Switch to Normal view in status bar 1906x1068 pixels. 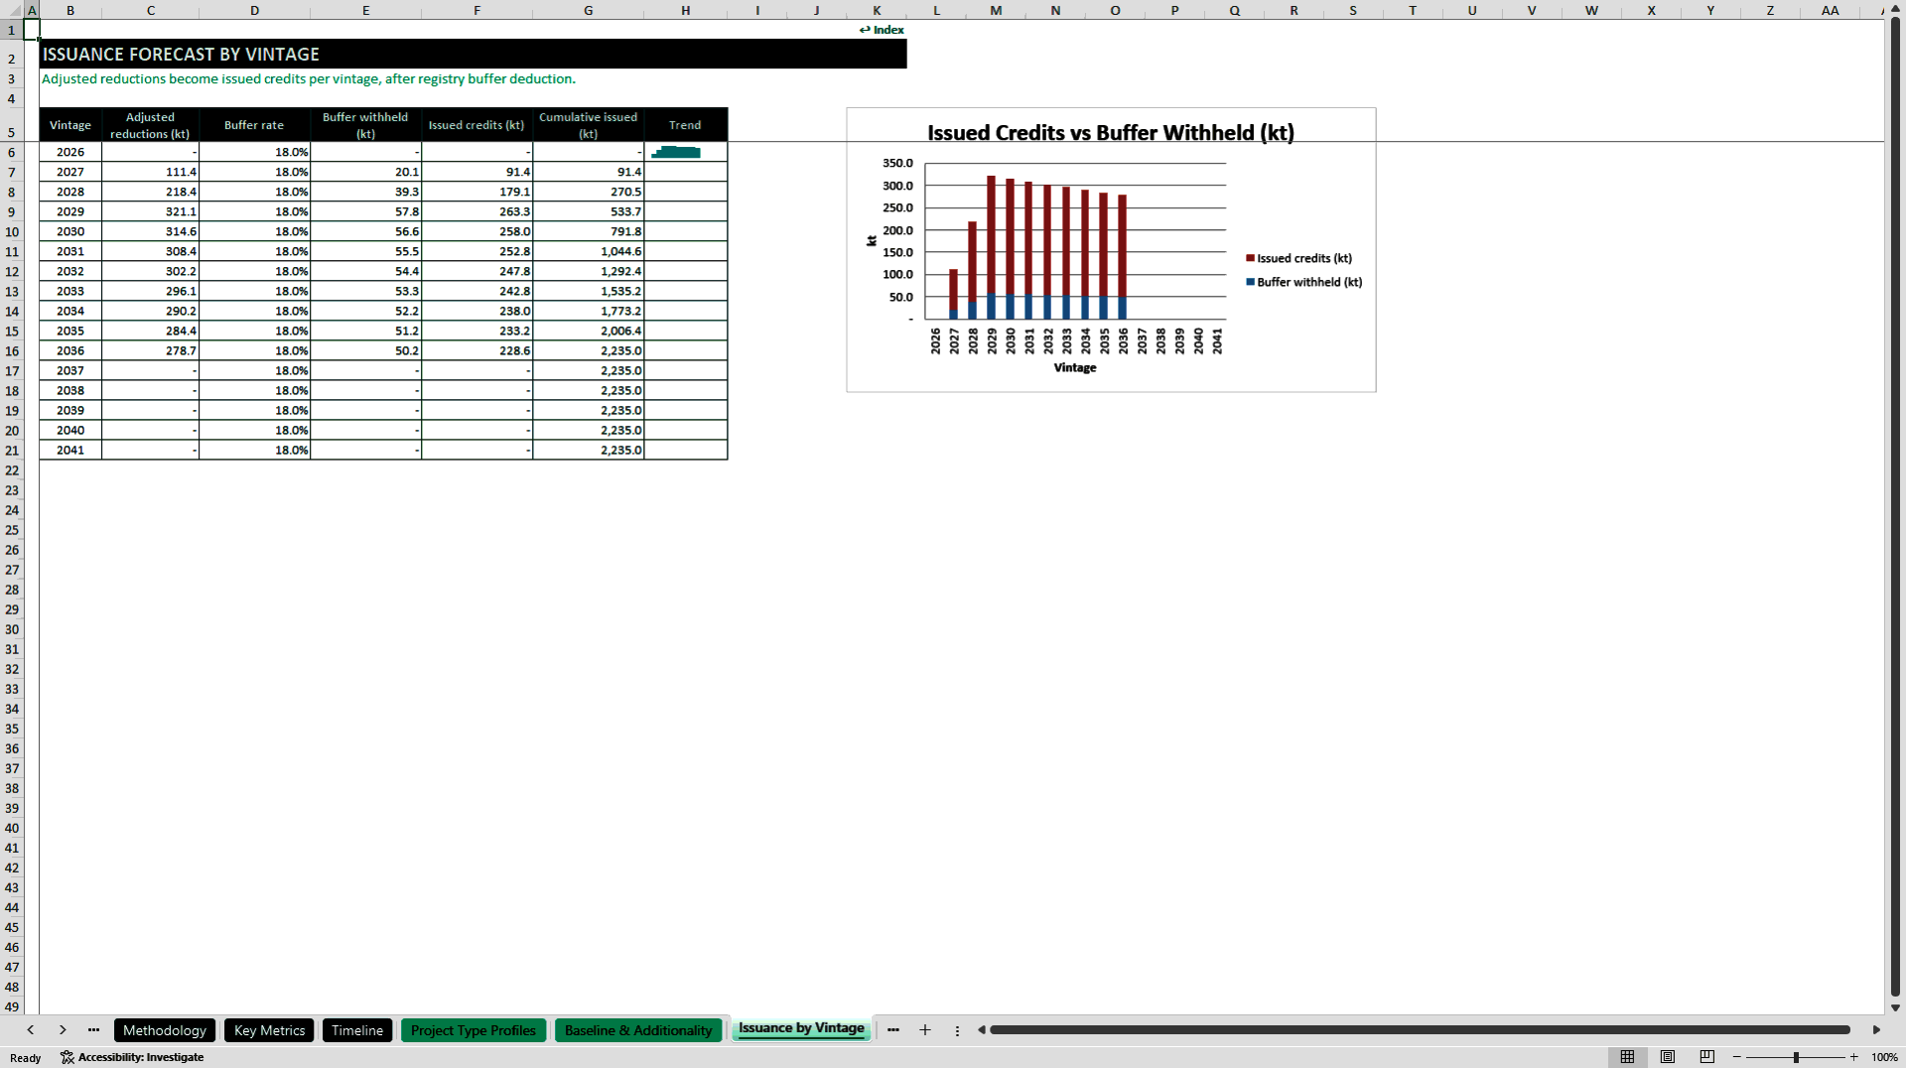(x=1627, y=1057)
